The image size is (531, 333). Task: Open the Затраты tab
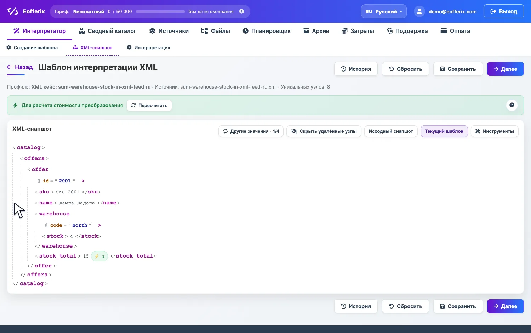click(358, 31)
